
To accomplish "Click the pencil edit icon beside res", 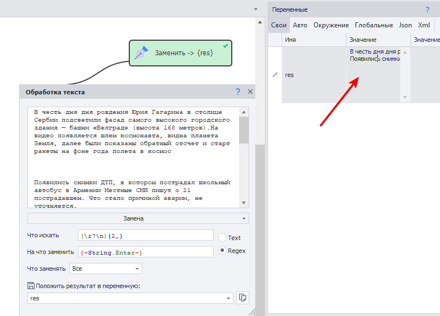I will (x=275, y=74).
